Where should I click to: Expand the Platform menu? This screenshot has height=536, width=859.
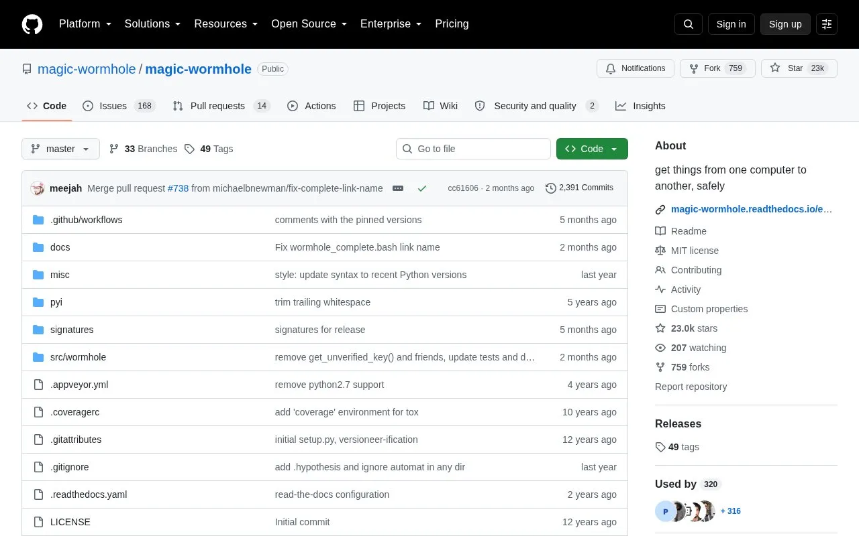(x=85, y=24)
